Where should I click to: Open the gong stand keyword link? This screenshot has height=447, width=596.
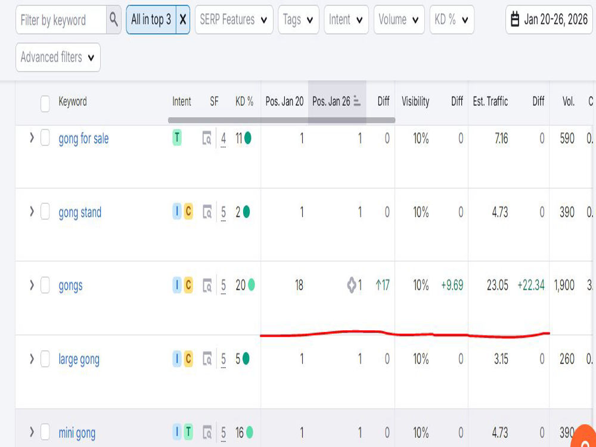[80, 213]
